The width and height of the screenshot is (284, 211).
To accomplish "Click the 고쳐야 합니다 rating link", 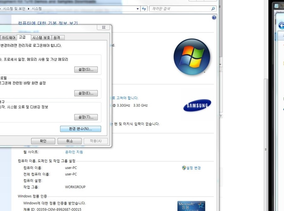I will [125, 98].
